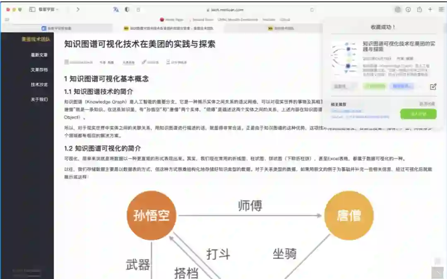Click the 打斗 edge label in the diagram
The width and height of the screenshot is (447, 279).
click(219, 254)
